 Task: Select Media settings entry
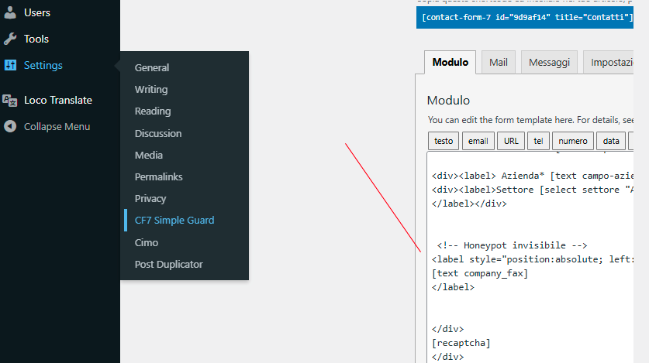click(x=149, y=155)
